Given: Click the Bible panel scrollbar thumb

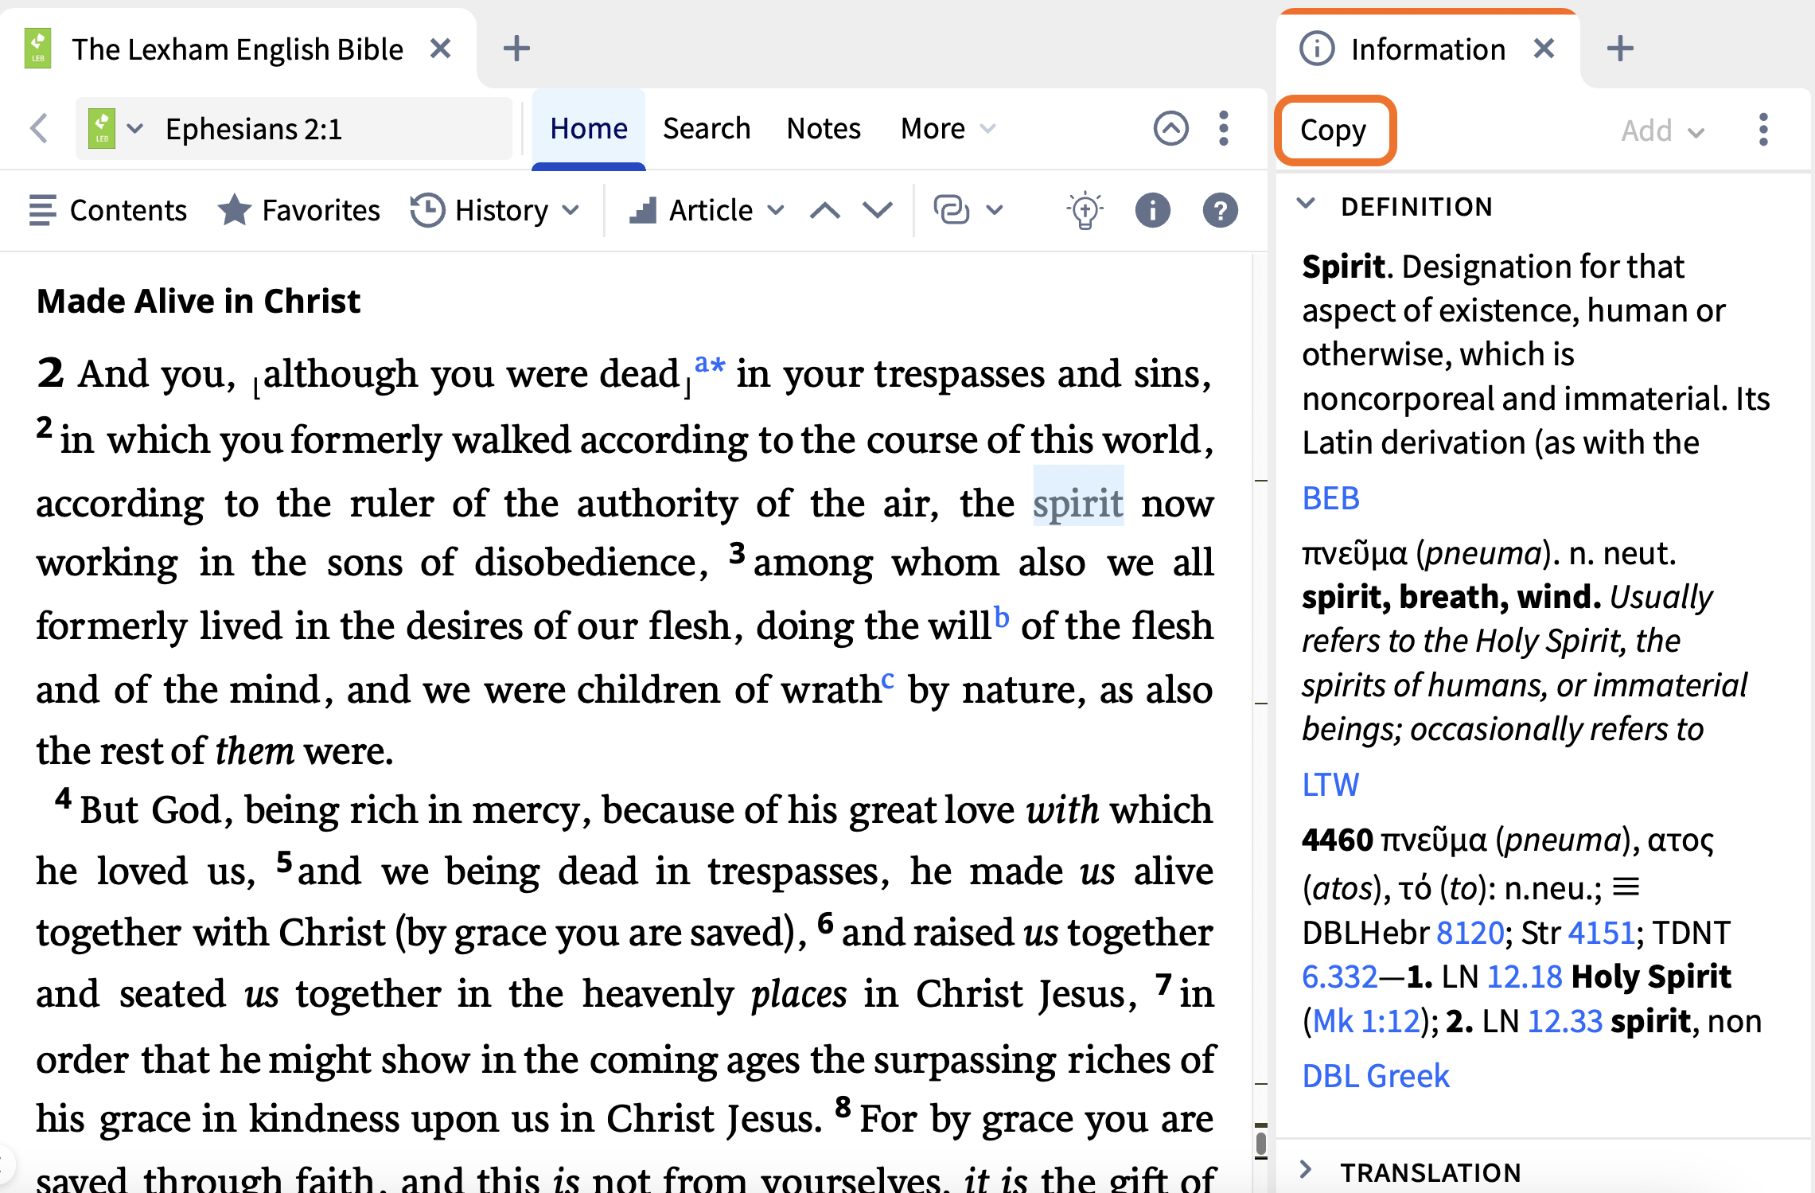Looking at the screenshot, I should [1261, 1143].
